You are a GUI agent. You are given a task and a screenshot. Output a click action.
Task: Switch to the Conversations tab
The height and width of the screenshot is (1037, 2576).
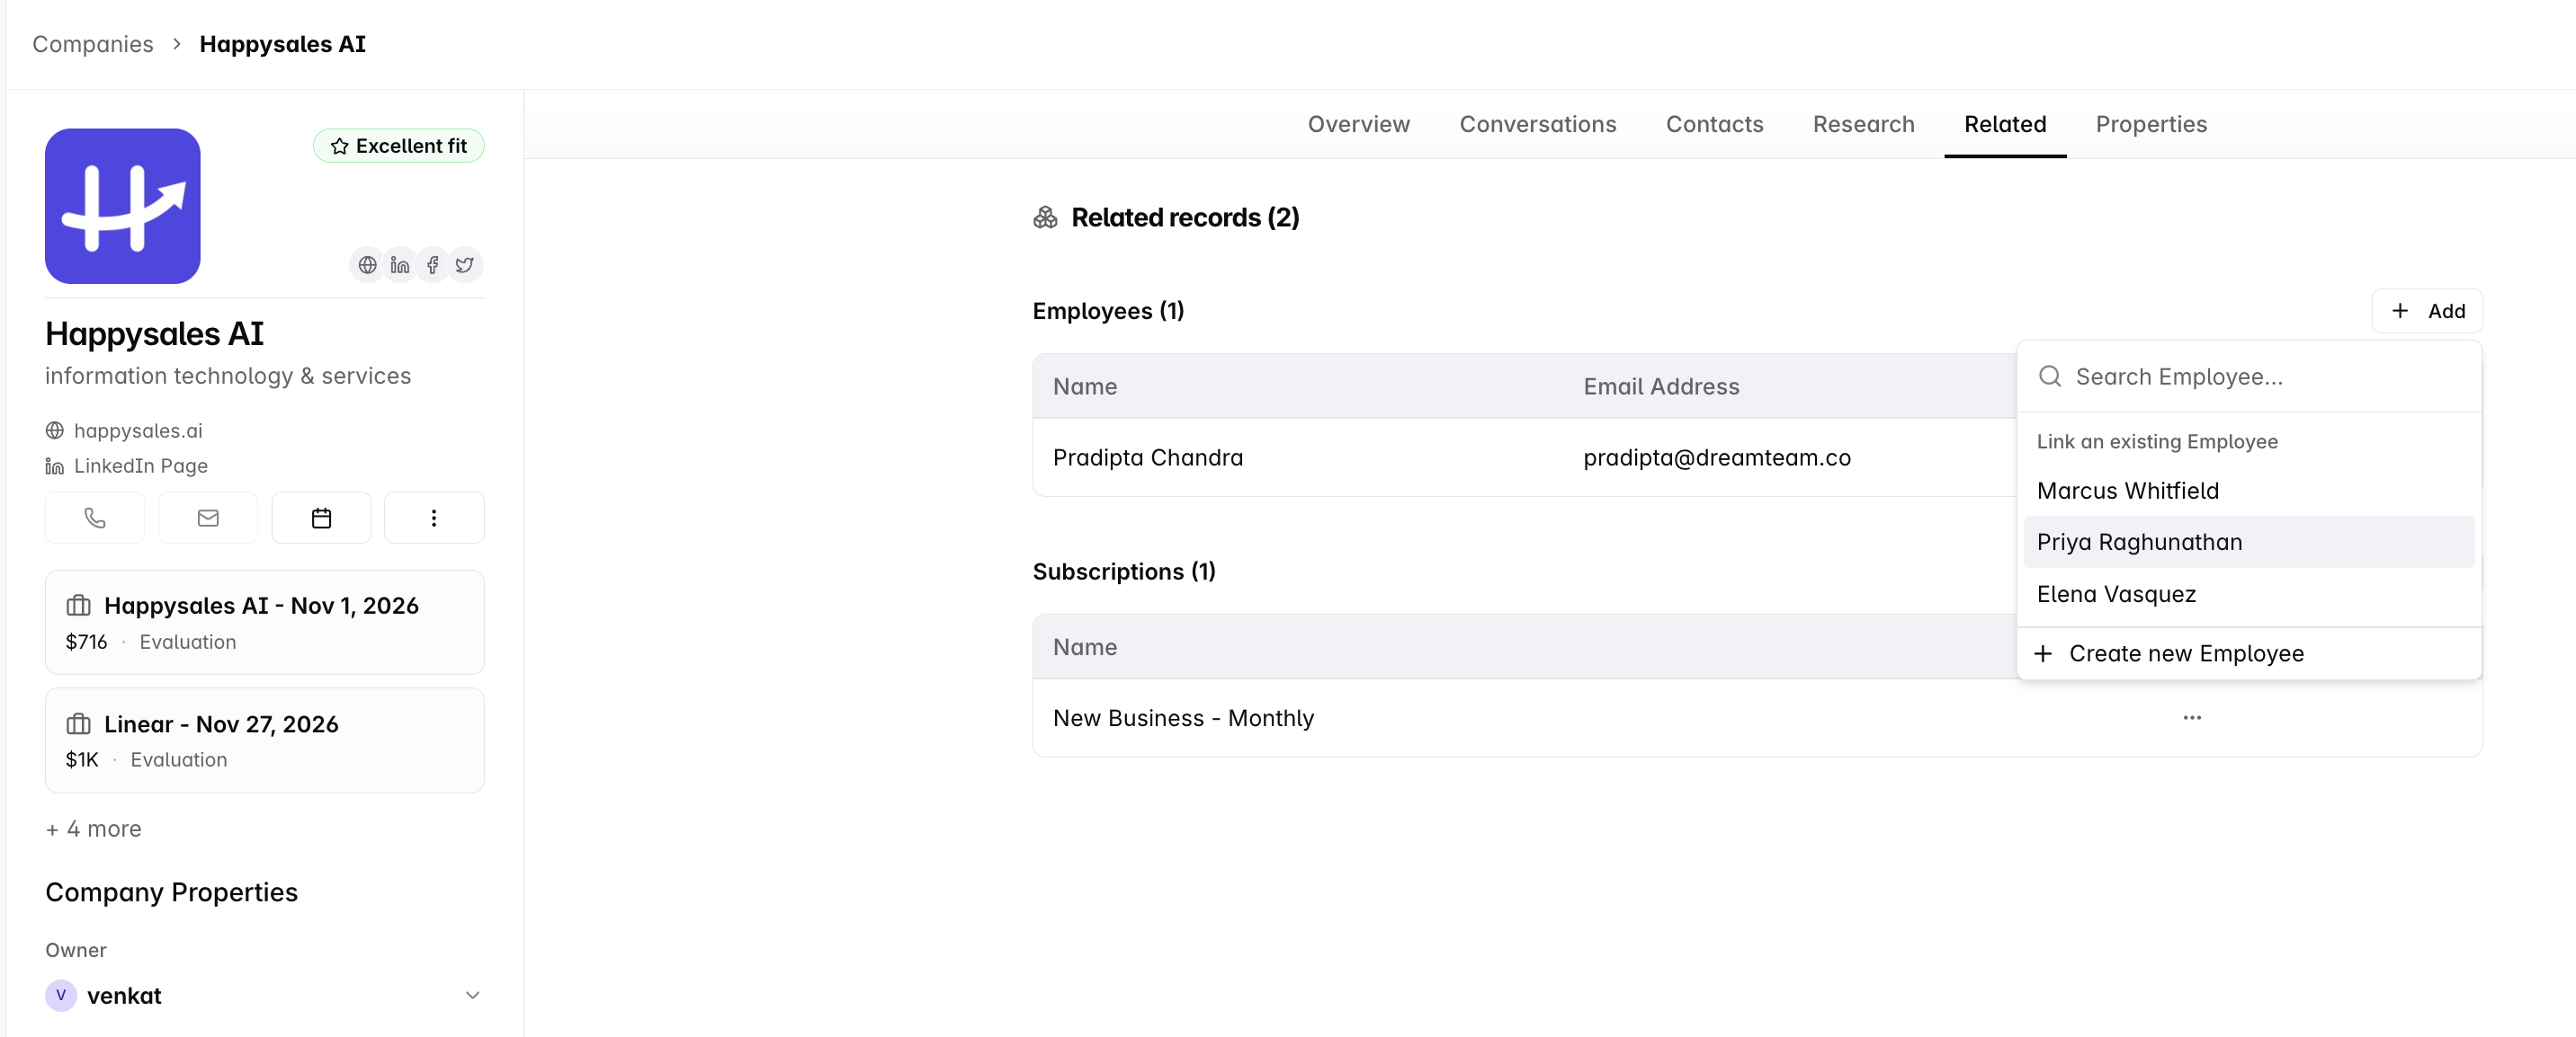tap(1537, 124)
